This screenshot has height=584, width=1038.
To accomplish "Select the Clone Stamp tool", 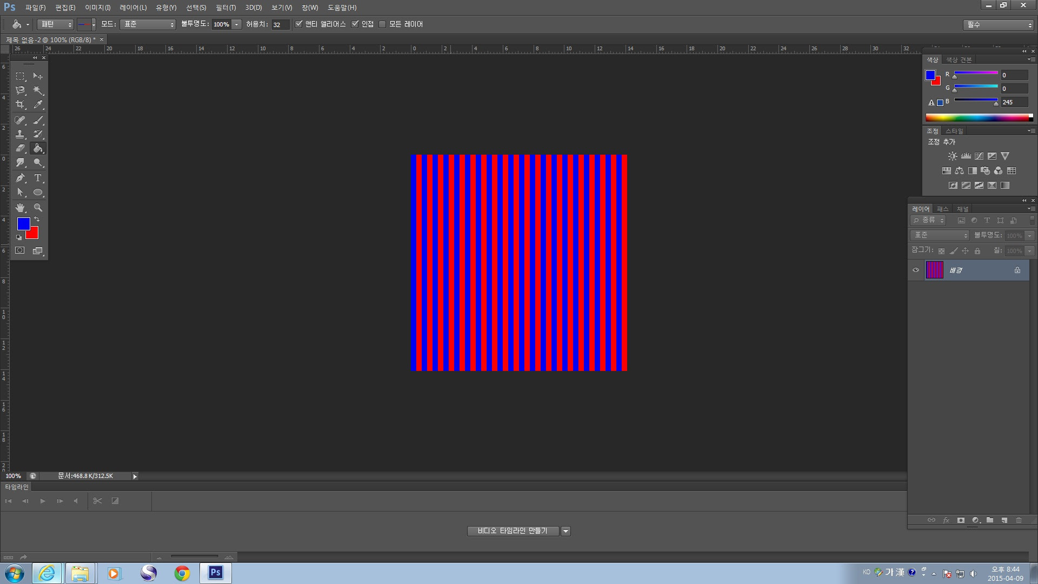I will [21, 134].
